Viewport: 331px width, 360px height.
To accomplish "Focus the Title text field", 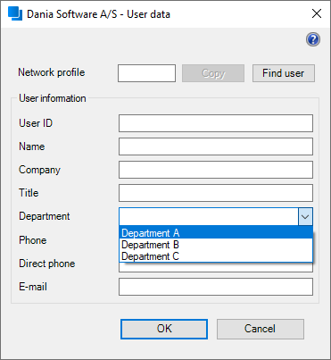I will pos(216,193).
